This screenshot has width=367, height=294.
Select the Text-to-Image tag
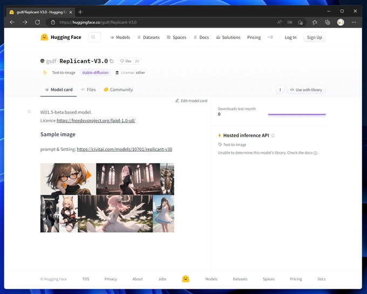coord(59,72)
